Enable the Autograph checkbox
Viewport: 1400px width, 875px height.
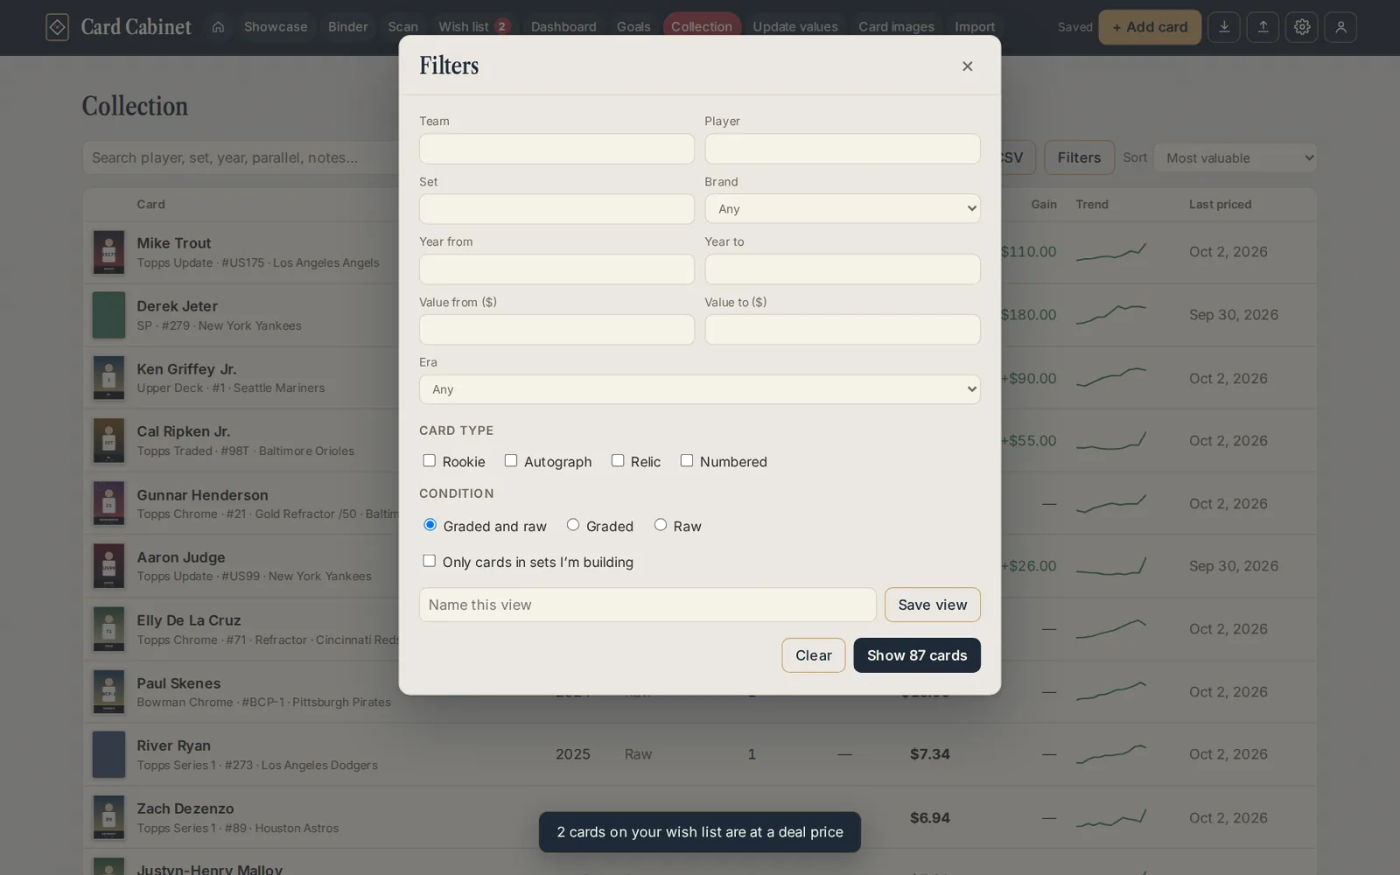(511, 460)
